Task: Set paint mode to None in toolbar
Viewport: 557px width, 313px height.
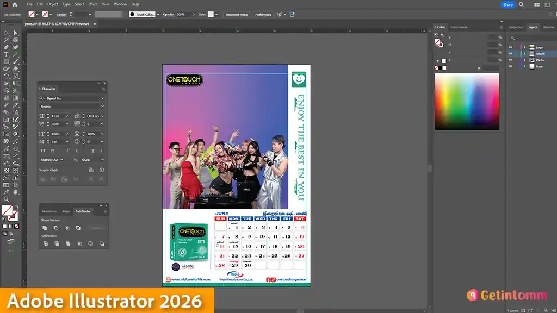Action: 17,226
